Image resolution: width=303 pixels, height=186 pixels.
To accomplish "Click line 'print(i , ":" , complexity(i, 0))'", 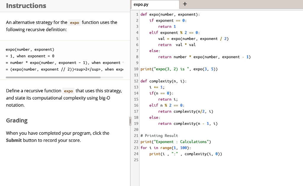I will pyautogui.click(x=186, y=154).
